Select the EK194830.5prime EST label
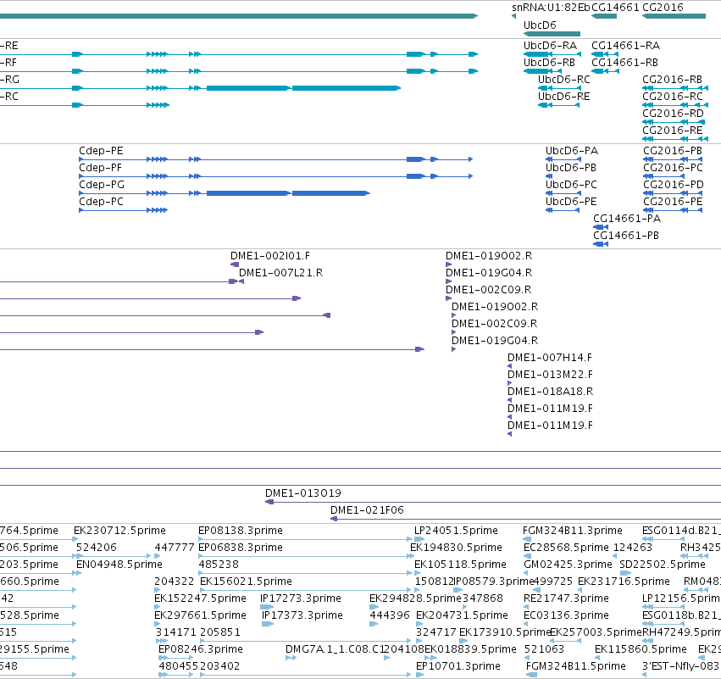The width and height of the screenshot is (721, 679). pos(456,548)
